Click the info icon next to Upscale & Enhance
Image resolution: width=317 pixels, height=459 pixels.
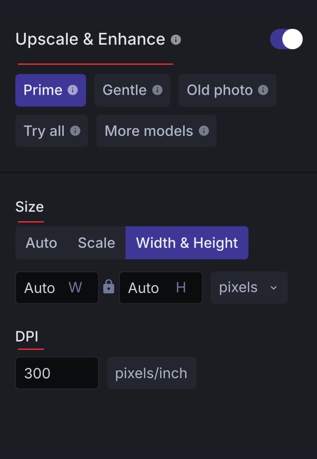coord(176,39)
